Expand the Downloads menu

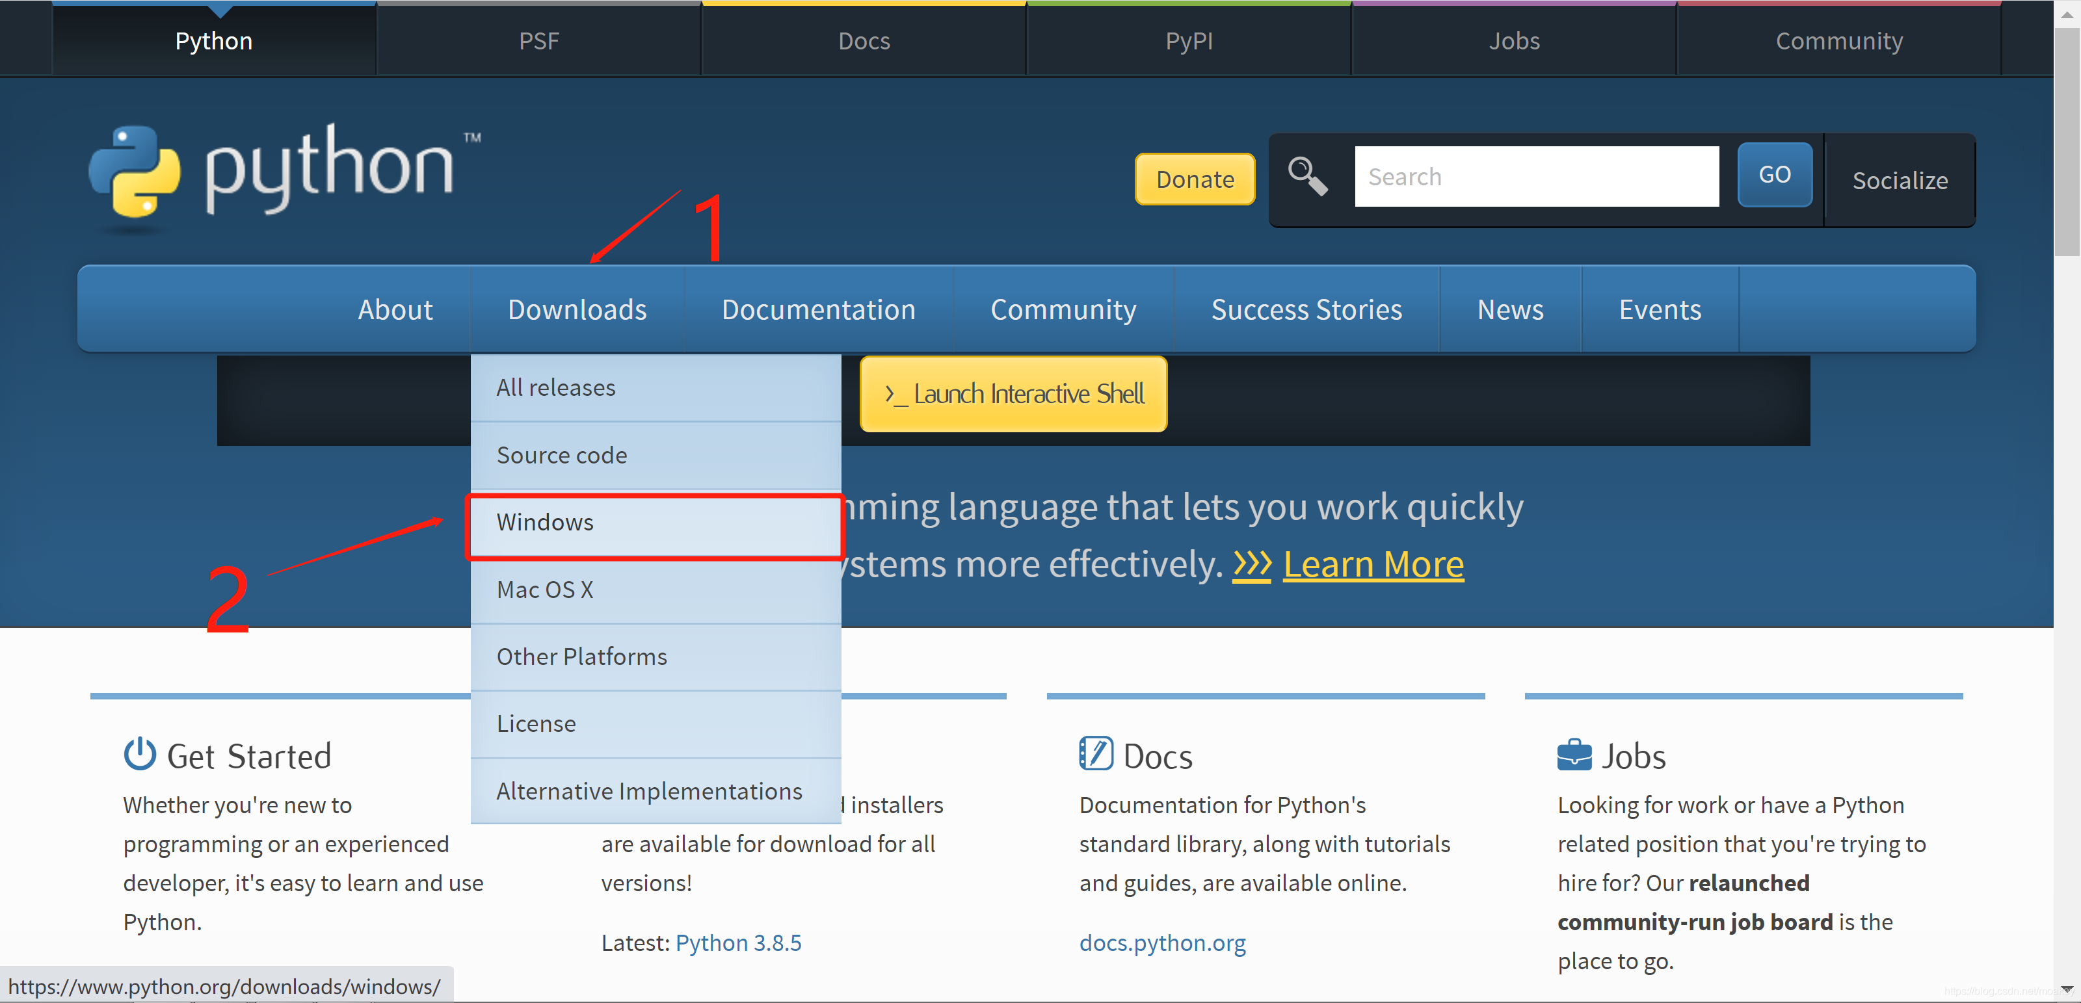(576, 309)
